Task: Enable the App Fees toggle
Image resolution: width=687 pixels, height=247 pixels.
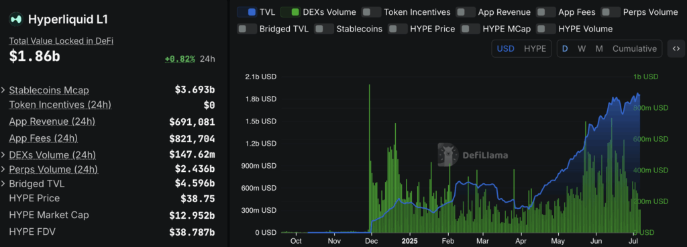Action: click(x=545, y=12)
